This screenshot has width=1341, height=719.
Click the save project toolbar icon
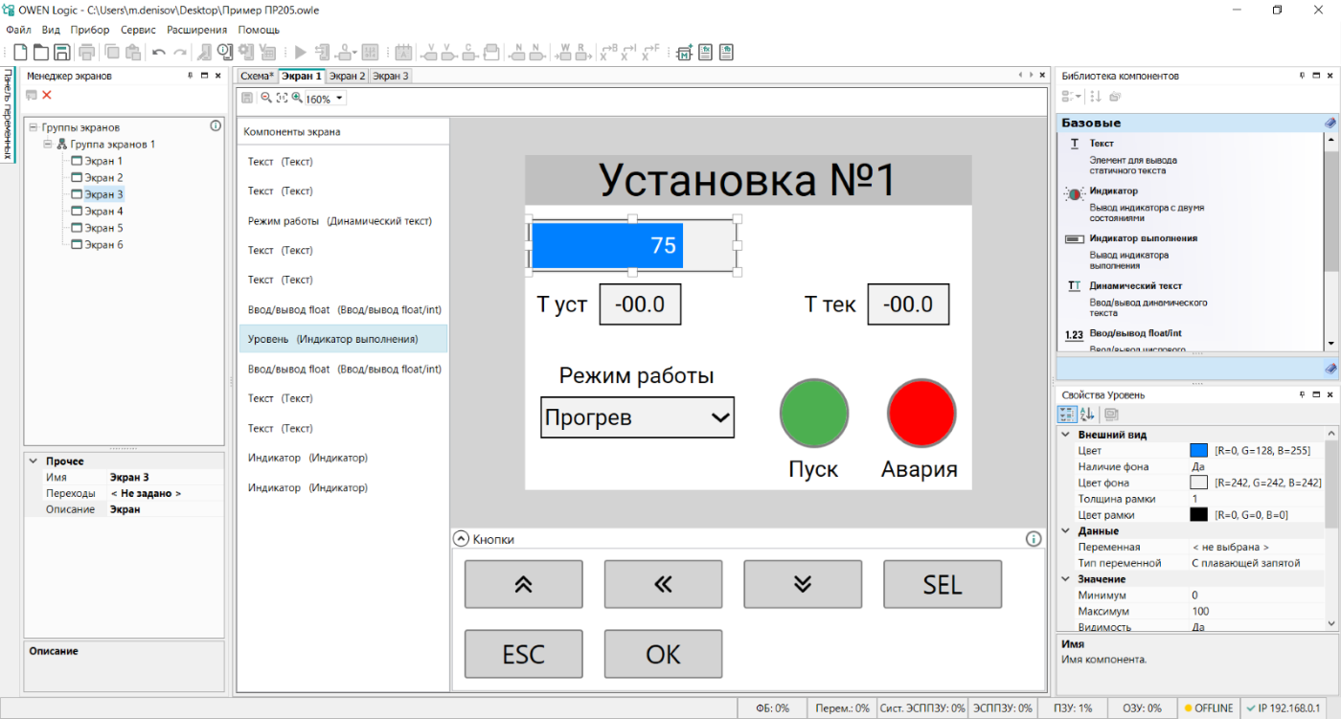pyautogui.click(x=61, y=52)
